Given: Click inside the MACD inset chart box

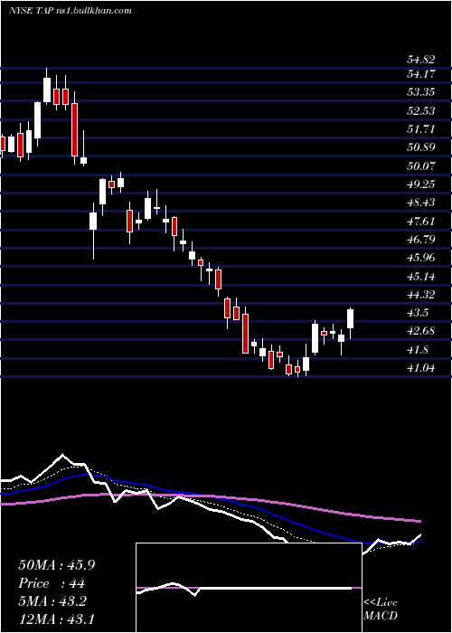Looking at the screenshot, I should point(249,588).
